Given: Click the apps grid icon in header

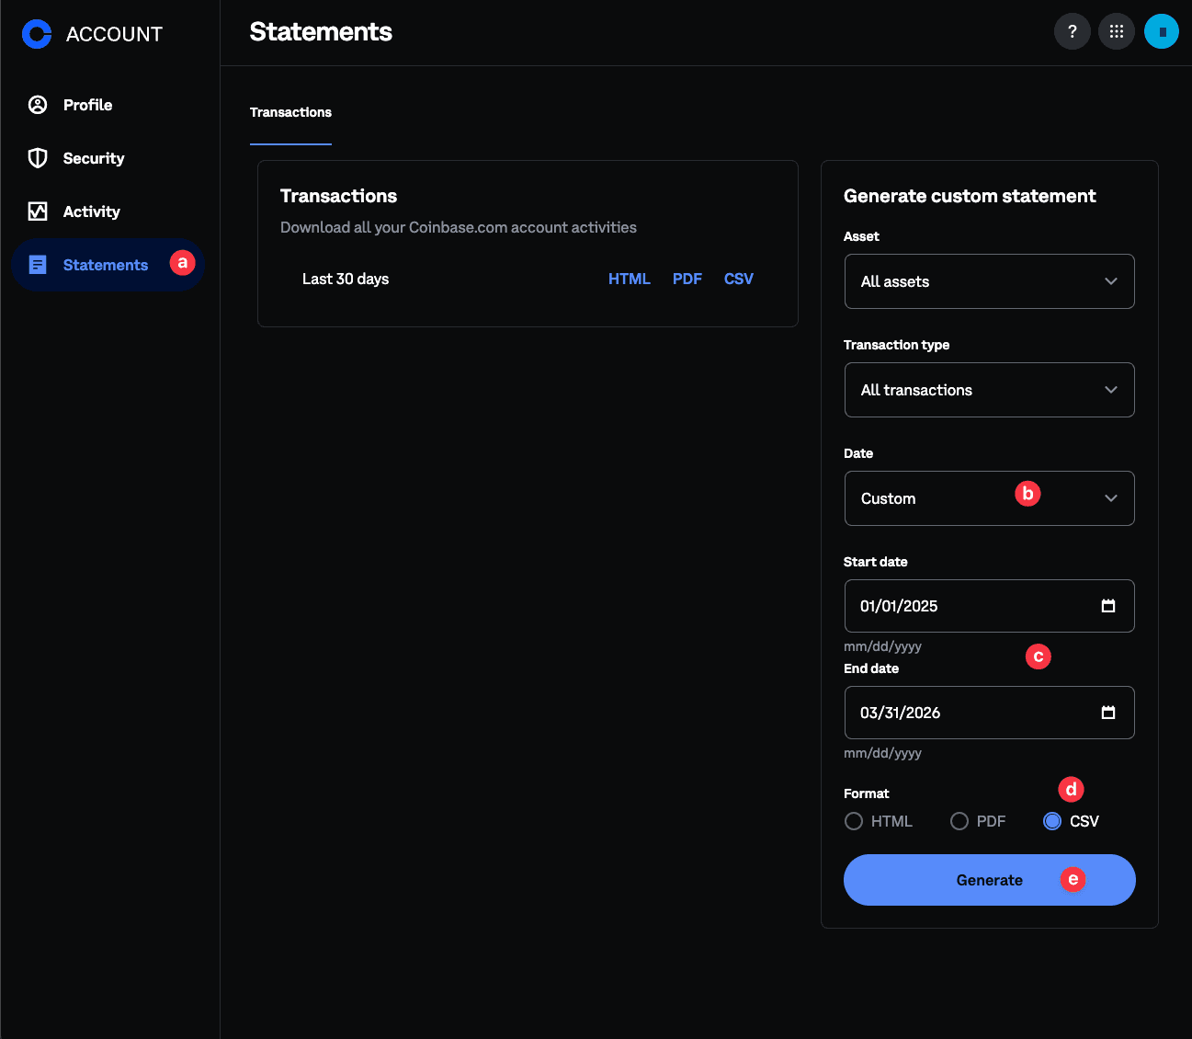Looking at the screenshot, I should point(1116,31).
